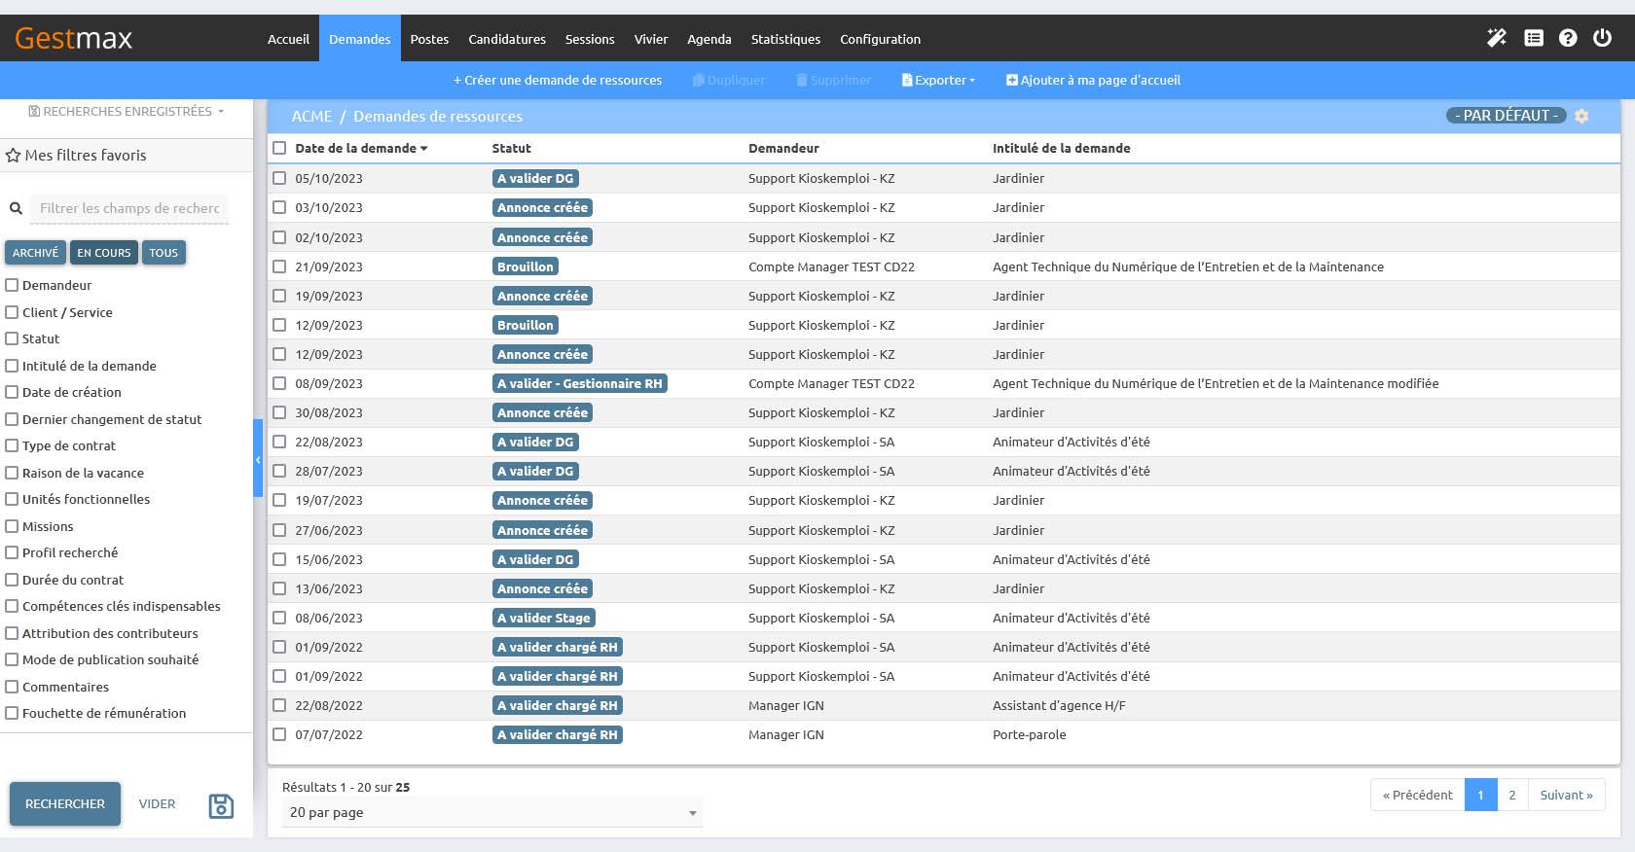Sort by the Demandeur column header
This screenshot has height=852, width=1635.
783,148
